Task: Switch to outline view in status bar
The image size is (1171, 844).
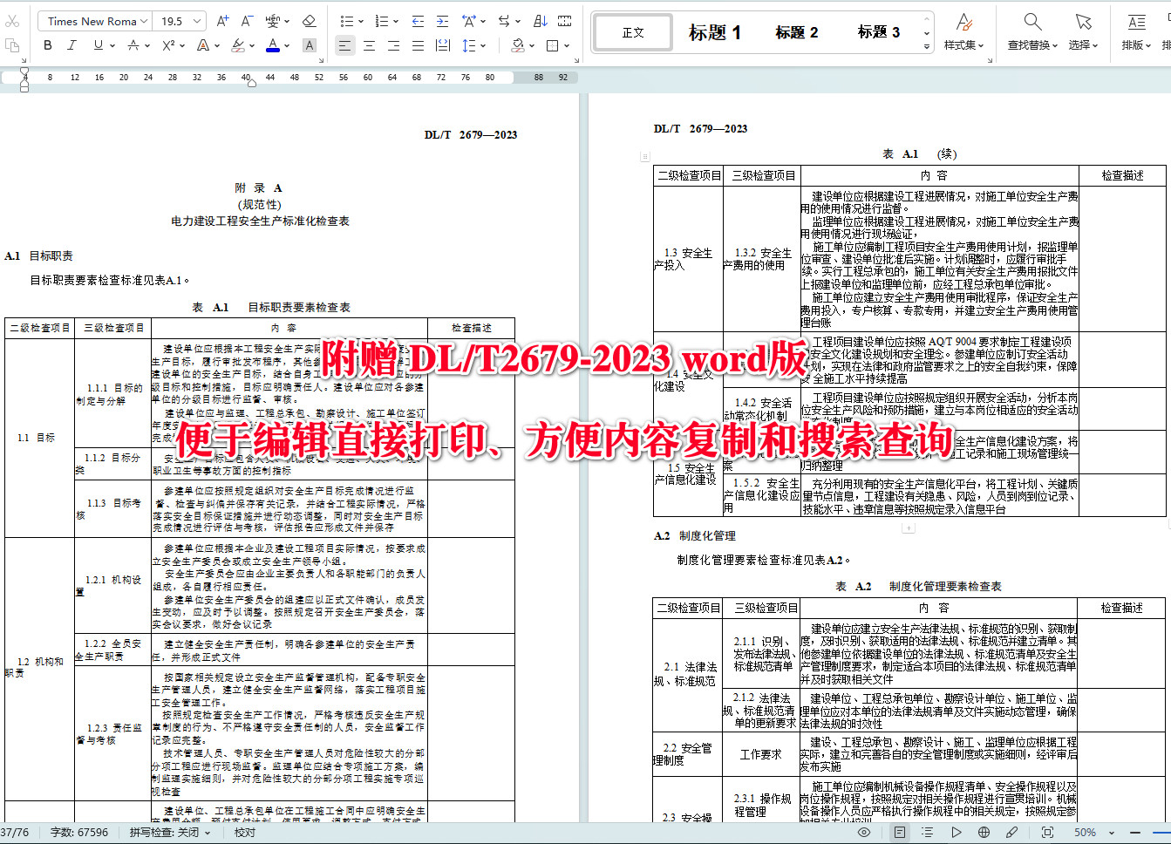Action: (x=927, y=833)
